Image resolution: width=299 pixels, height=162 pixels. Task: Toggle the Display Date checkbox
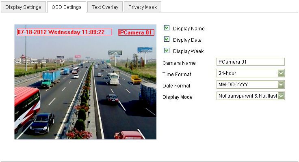[167, 39]
